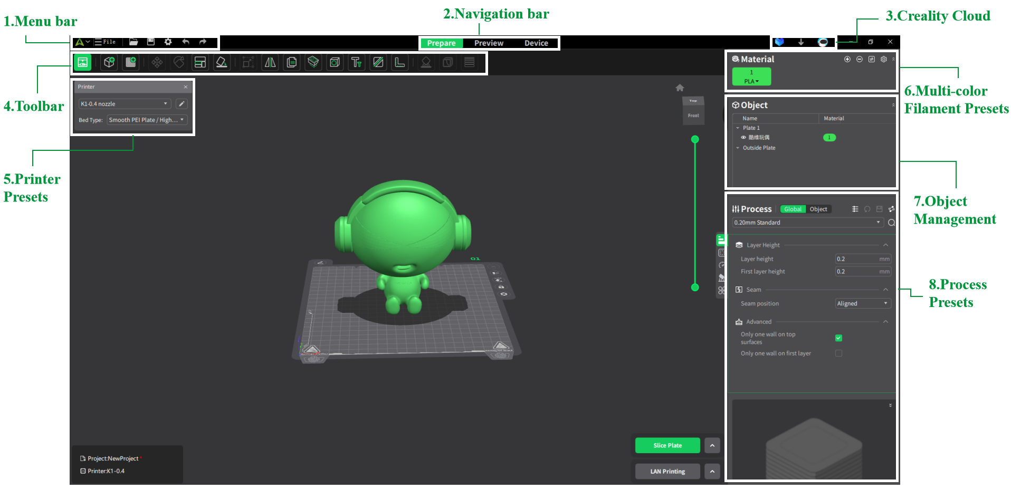The width and height of the screenshot is (1011, 489).
Task: Select the Rotate tool in the toolbar
Action: (x=178, y=62)
